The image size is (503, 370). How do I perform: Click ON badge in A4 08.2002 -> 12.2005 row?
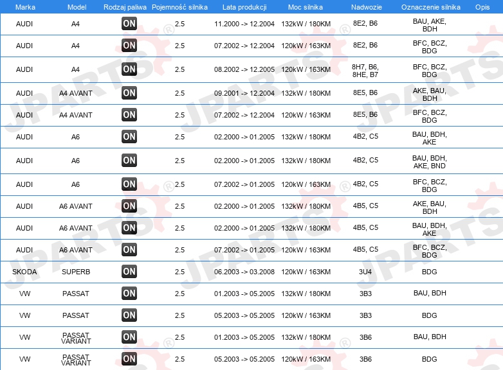(x=129, y=69)
